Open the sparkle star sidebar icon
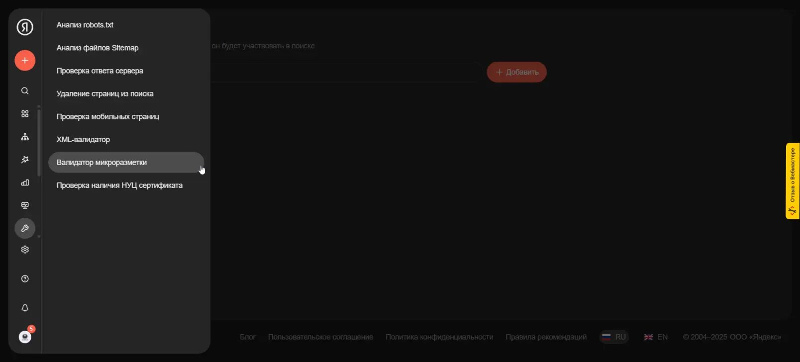The width and height of the screenshot is (800, 362). [25, 160]
